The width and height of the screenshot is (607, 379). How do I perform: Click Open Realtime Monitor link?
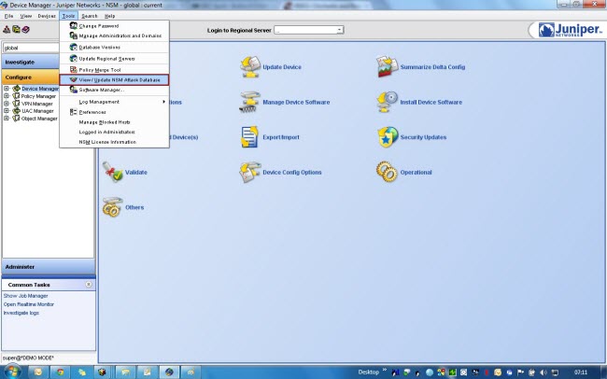tap(29, 304)
